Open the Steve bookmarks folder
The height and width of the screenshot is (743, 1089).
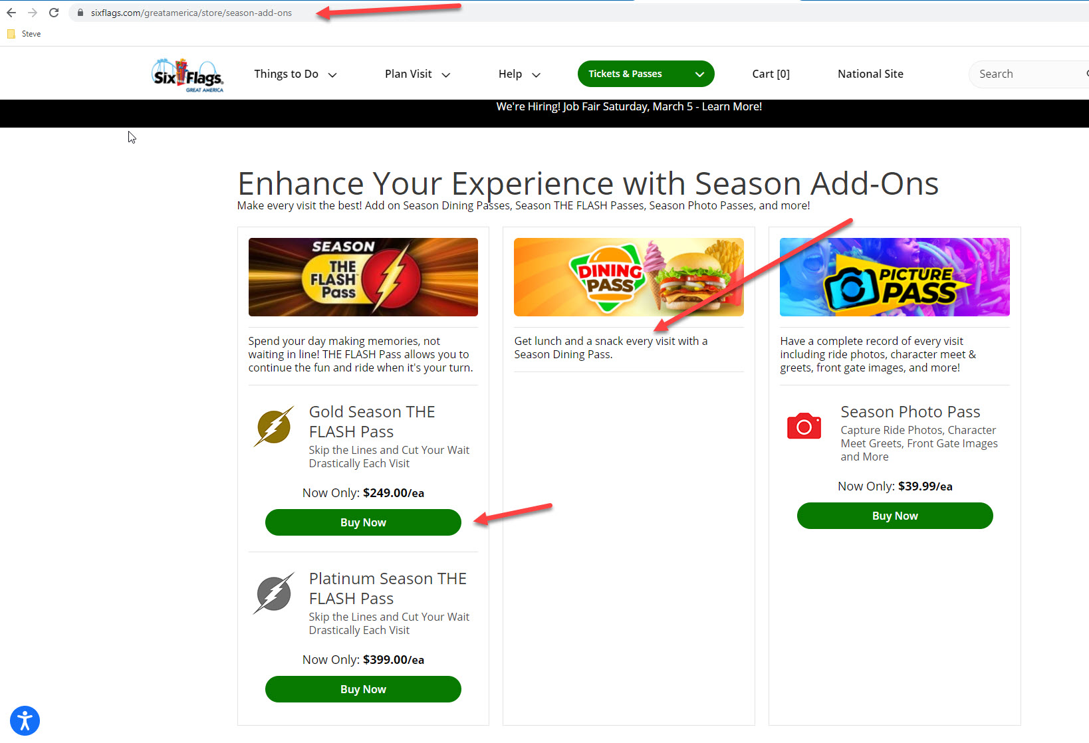click(24, 34)
